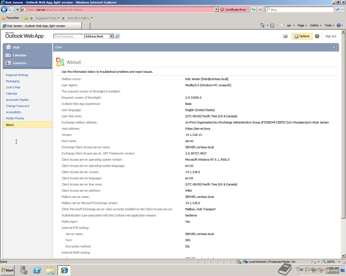
Task: Click the vertical scrollbar up arrow
Action: click(x=343, y=32)
